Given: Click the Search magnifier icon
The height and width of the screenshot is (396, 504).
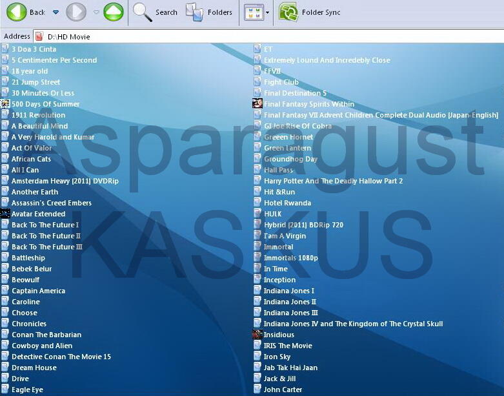Looking at the screenshot, I should point(143,12).
